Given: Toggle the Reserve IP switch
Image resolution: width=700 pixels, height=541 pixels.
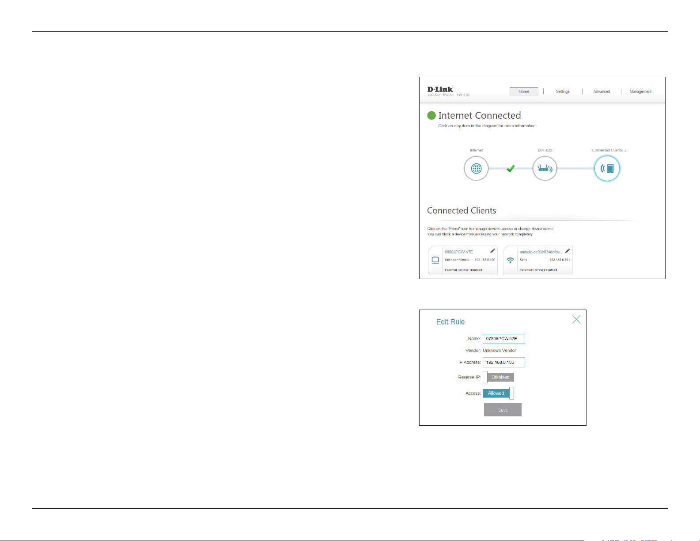Looking at the screenshot, I should (499, 377).
